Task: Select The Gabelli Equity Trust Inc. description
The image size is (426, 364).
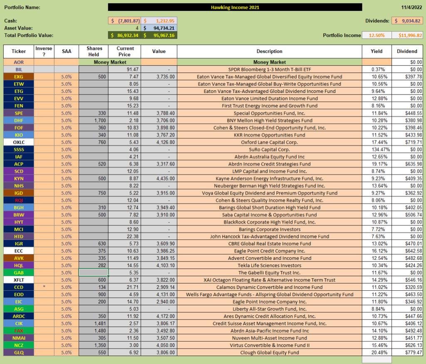Action: pyautogui.click(x=270, y=273)
